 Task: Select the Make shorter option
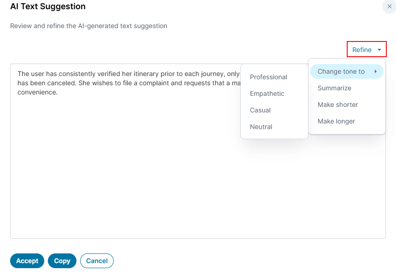[x=338, y=105]
